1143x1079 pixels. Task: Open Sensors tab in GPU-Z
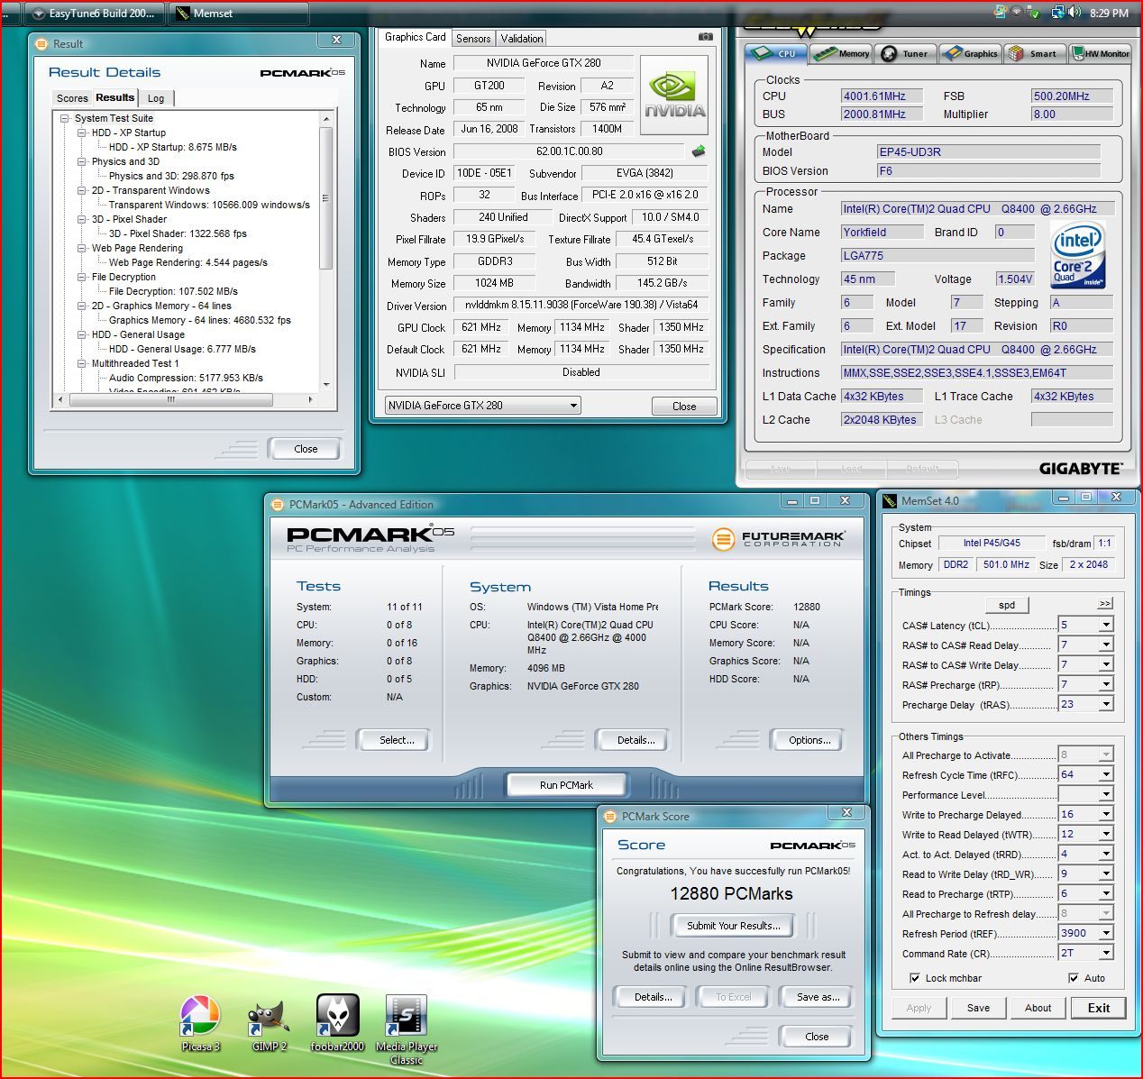(473, 38)
